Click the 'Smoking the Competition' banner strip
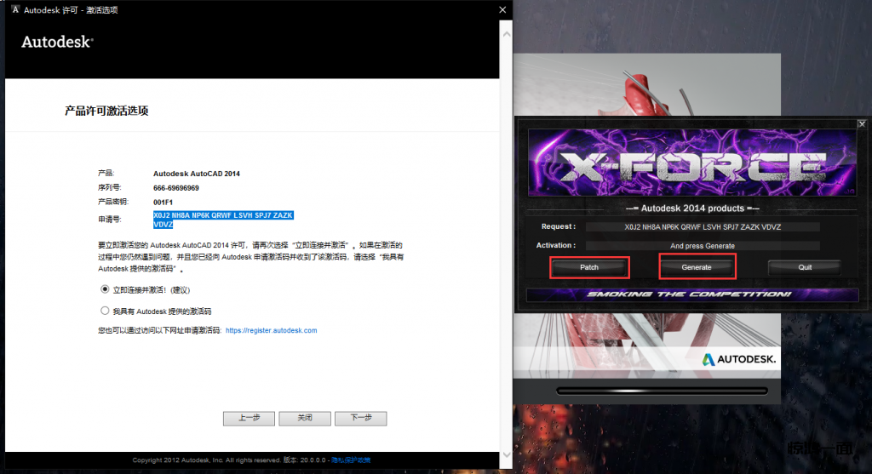The height and width of the screenshot is (474, 872). coord(691,294)
